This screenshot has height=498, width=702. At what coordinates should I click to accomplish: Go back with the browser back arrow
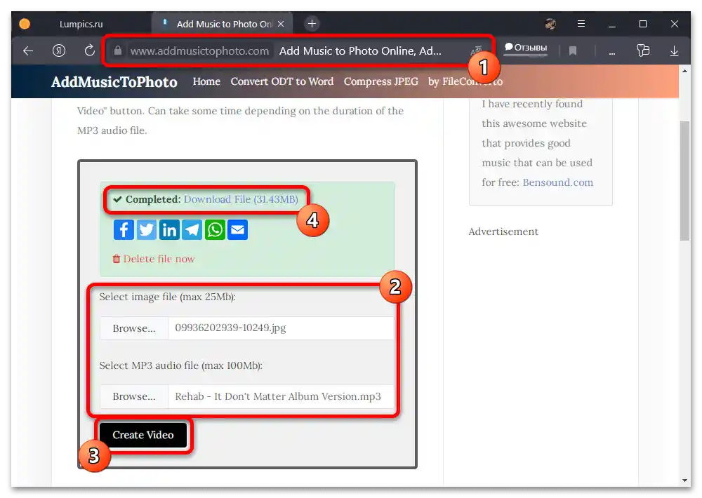[28, 51]
